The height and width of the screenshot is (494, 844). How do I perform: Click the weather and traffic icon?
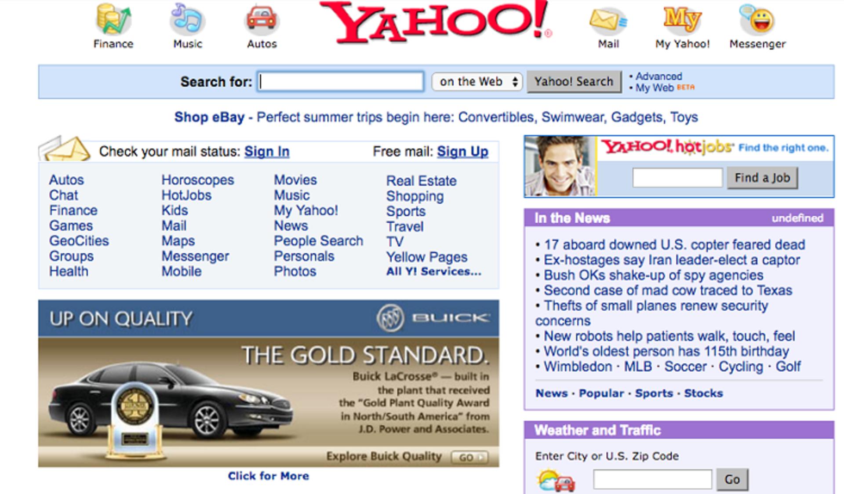point(556,480)
